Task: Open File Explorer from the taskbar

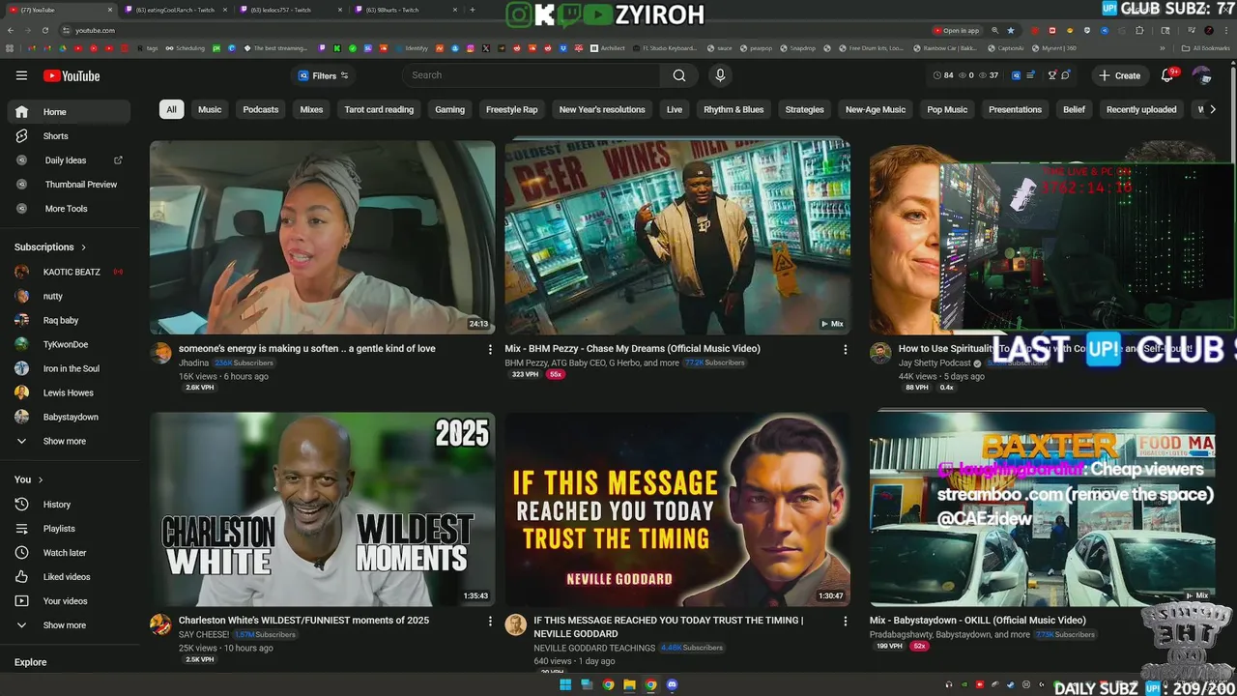Action: click(629, 685)
